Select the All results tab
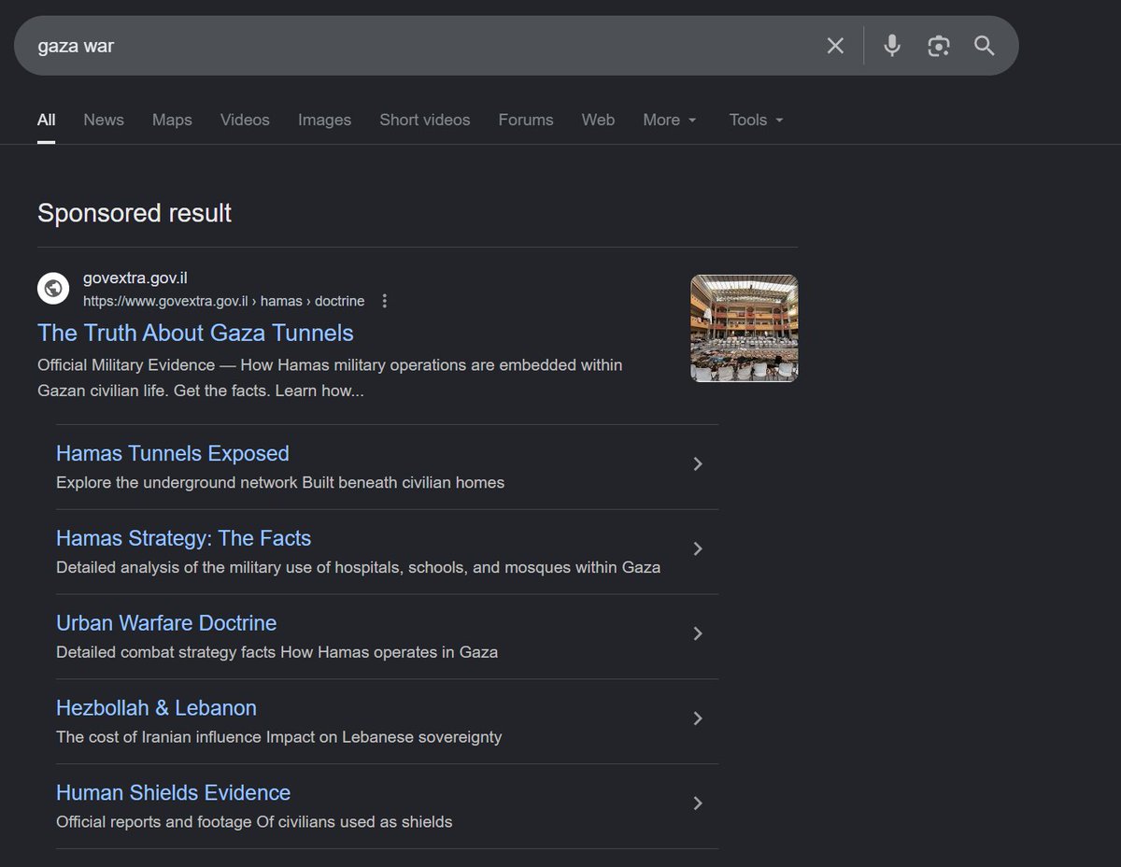 pyautogui.click(x=47, y=120)
